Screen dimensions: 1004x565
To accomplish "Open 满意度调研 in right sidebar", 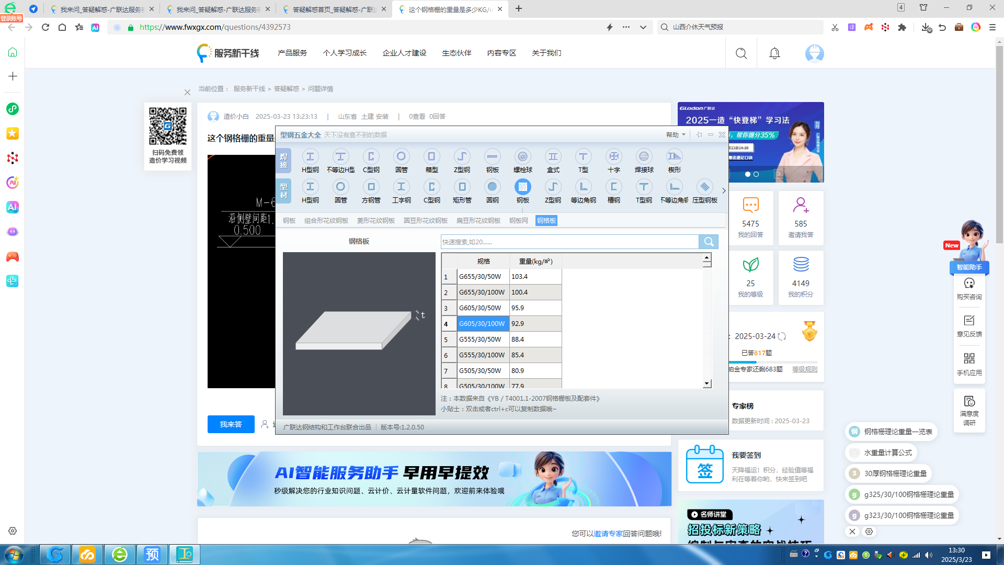I will click(969, 411).
